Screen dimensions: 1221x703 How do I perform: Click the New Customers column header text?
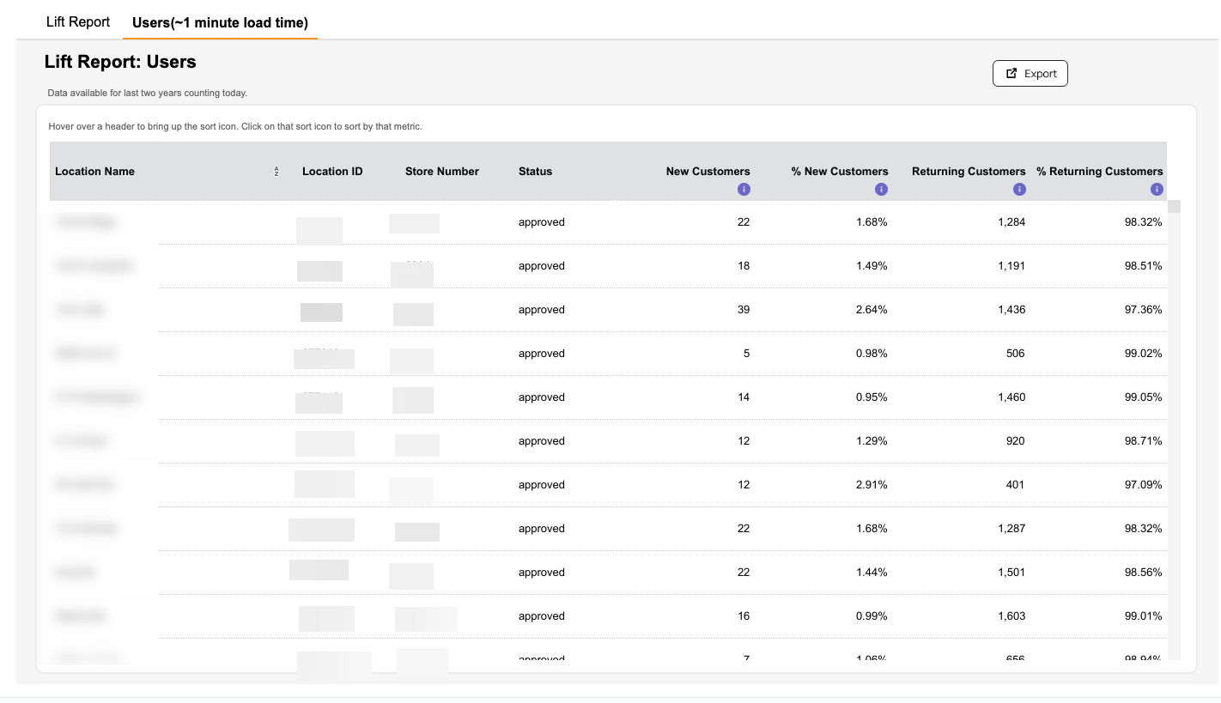point(708,172)
